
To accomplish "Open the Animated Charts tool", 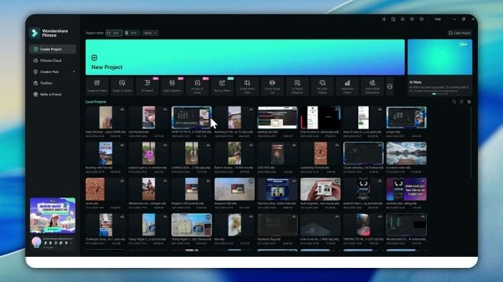I will pyautogui.click(x=347, y=86).
